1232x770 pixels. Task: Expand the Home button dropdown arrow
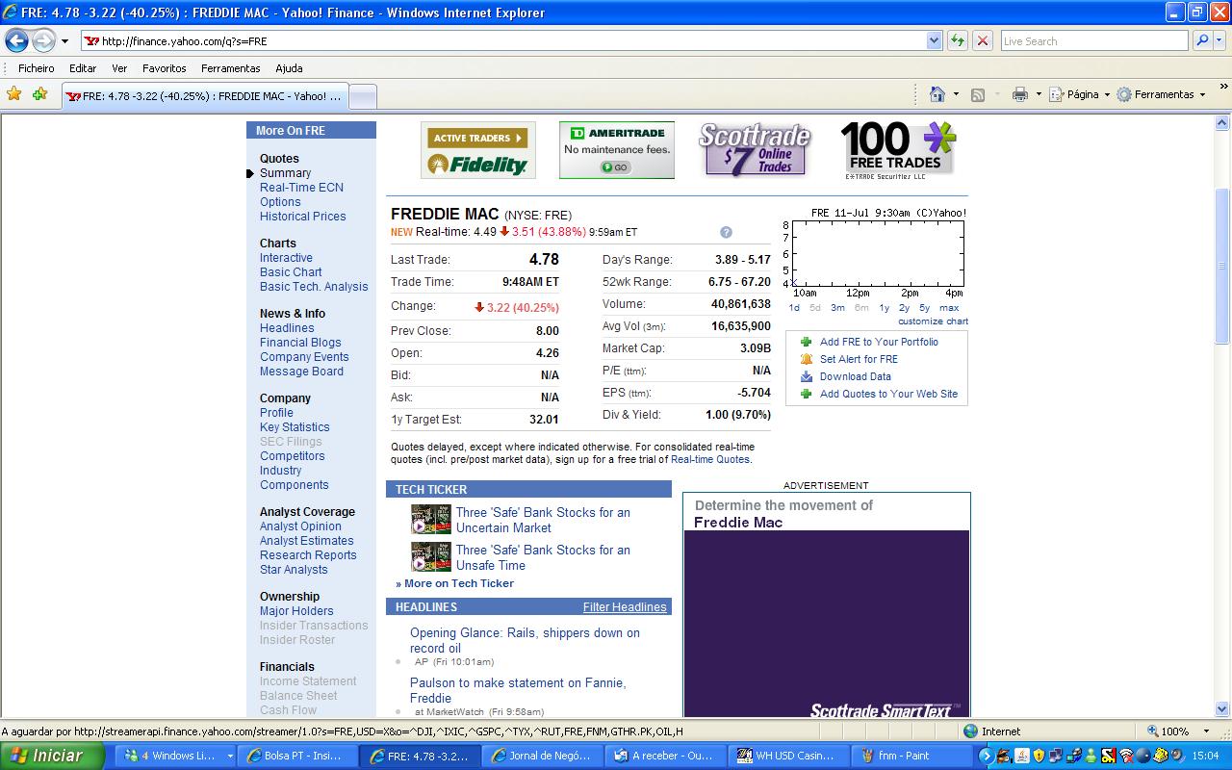(956, 94)
